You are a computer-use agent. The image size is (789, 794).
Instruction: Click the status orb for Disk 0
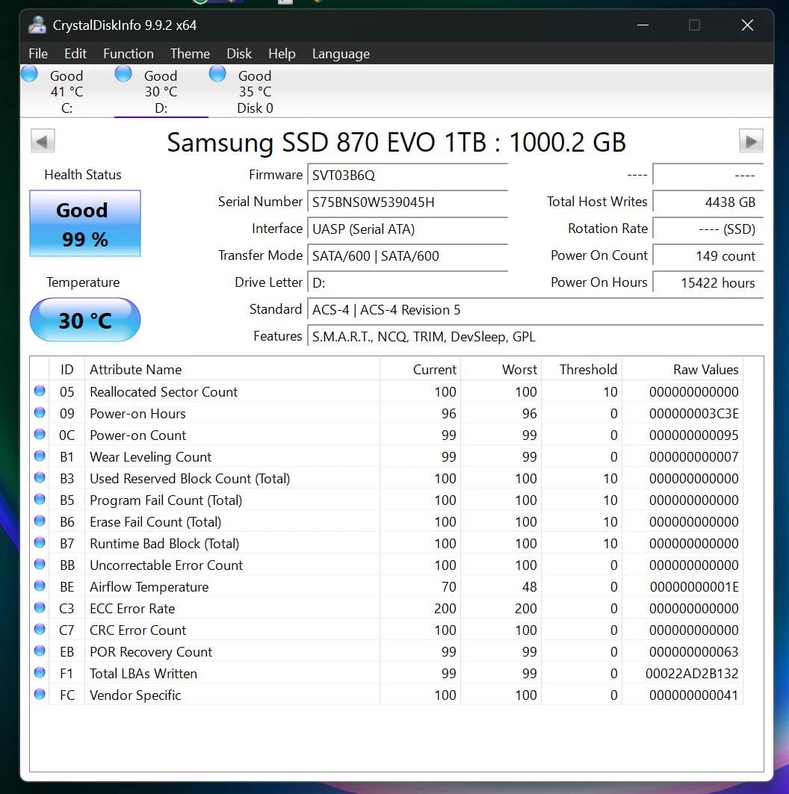pyautogui.click(x=217, y=74)
